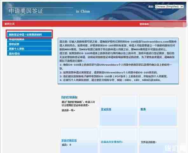This screenshot has width=188, height=153.
Task: Click the 我的控制面板 dashboard heading
Action: pyautogui.click(x=69, y=97)
